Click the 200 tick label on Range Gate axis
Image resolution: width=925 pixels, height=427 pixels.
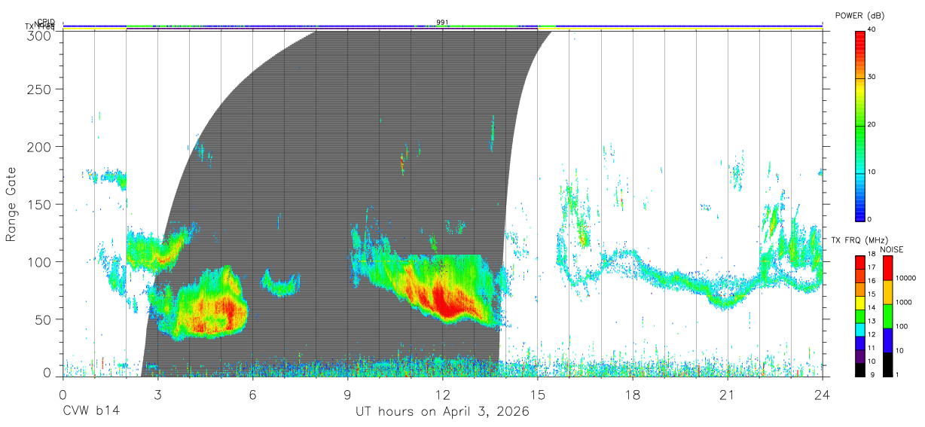tap(38, 146)
